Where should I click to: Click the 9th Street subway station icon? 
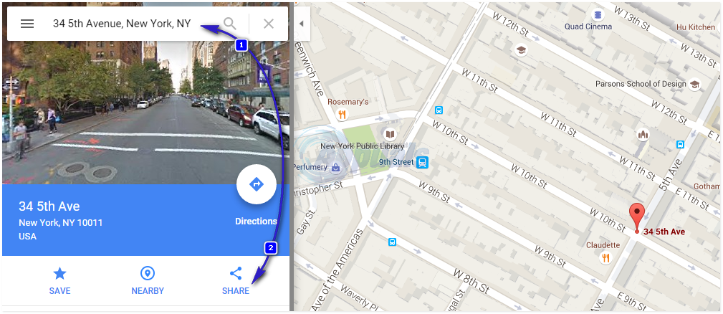[422, 162]
